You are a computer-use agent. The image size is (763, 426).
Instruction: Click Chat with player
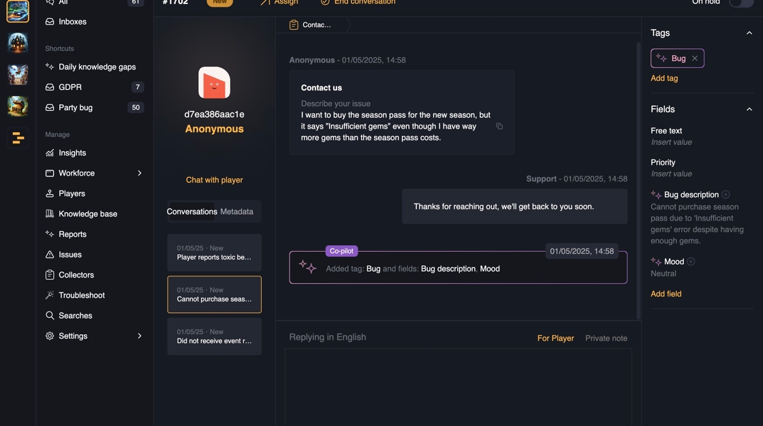pyautogui.click(x=214, y=180)
